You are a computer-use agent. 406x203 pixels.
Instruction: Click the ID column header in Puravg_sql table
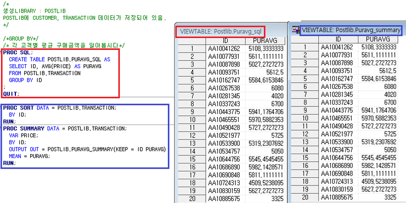coord(225,41)
